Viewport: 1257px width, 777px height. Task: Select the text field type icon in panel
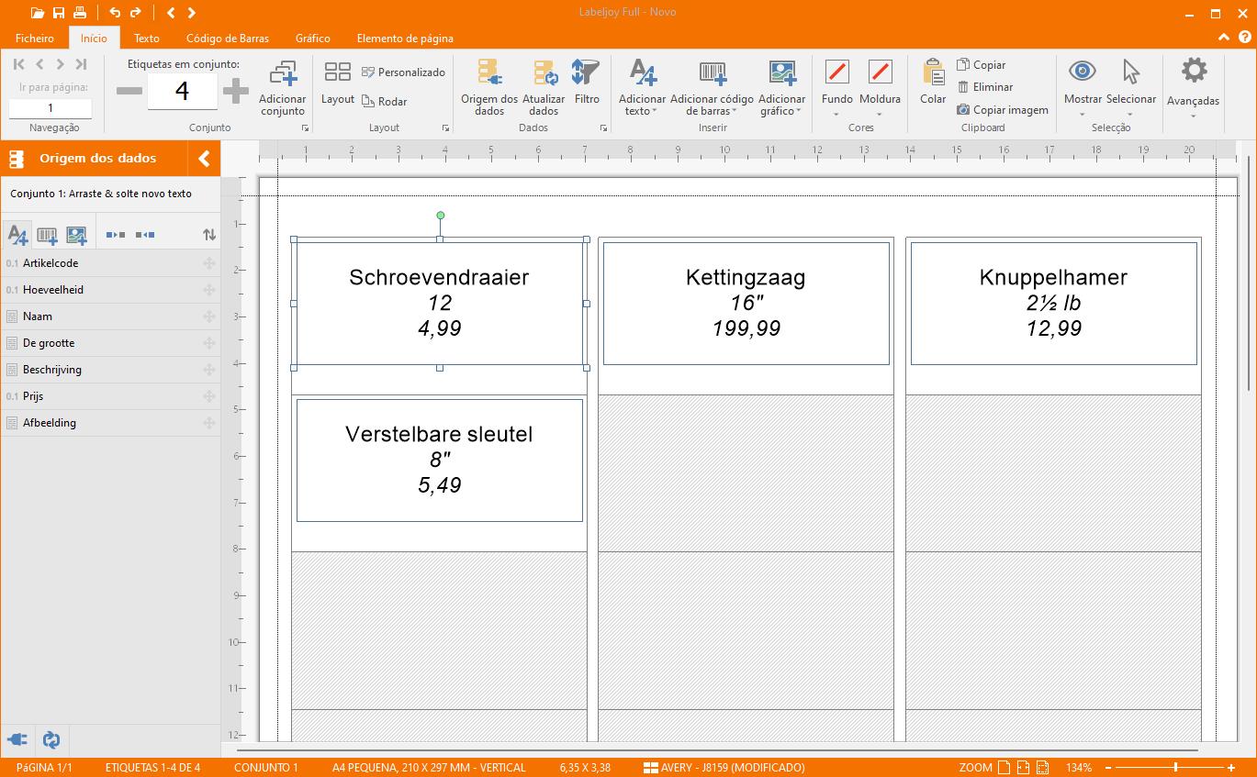click(x=17, y=235)
